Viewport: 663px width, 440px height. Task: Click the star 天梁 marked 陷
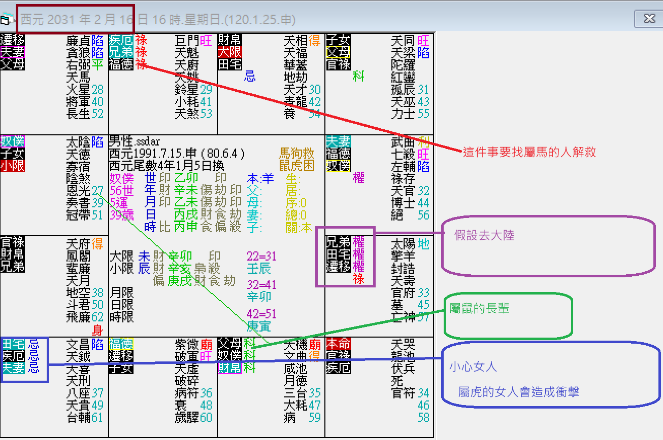404,53
